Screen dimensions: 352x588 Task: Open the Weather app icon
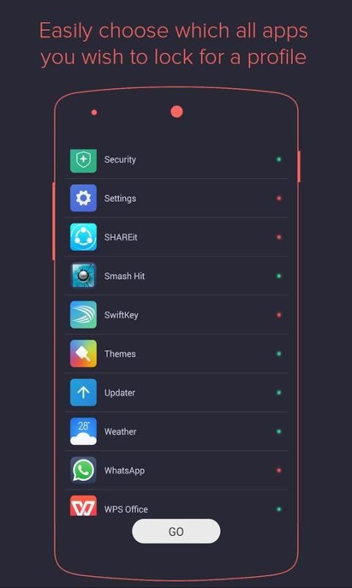click(83, 431)
